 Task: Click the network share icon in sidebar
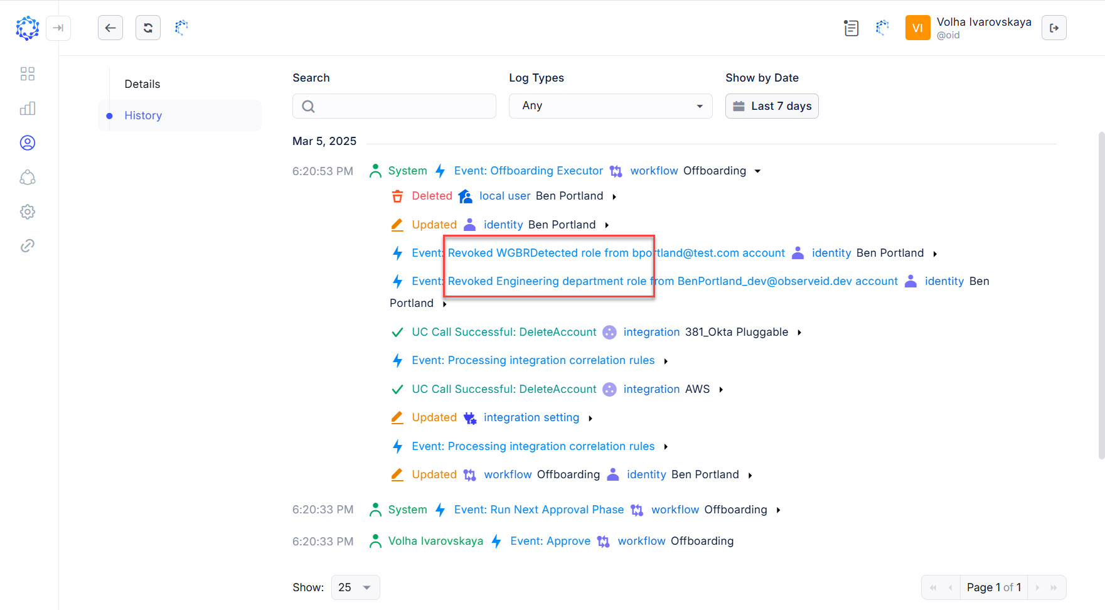point(27,177)
